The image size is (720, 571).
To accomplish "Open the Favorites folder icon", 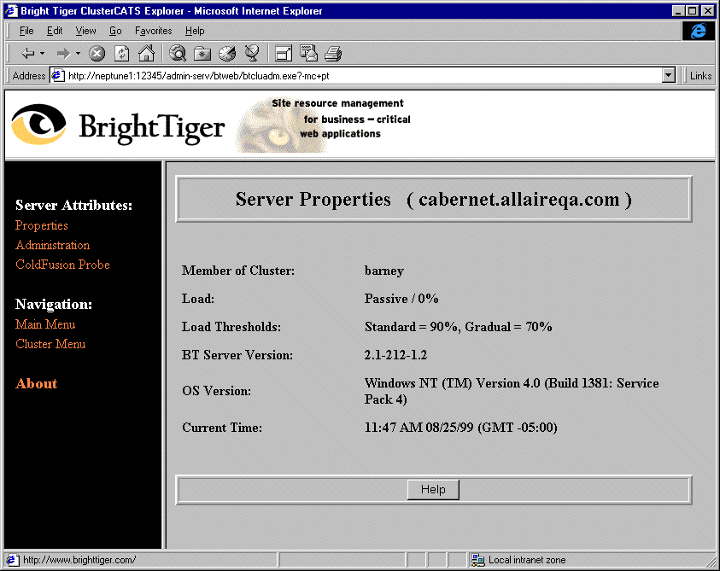I will tap(202, 53).
